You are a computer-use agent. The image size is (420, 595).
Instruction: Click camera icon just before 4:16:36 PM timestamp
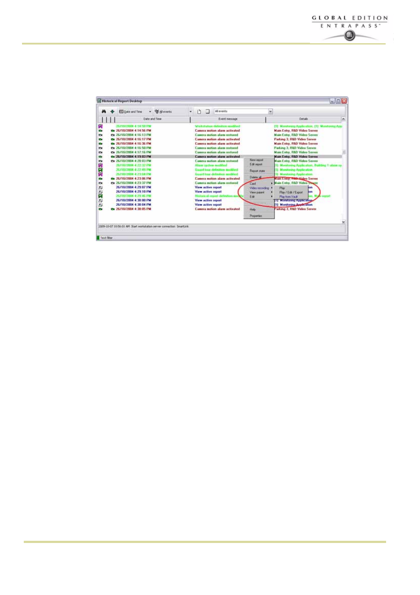pyautogui.click(x=113, y=144)
